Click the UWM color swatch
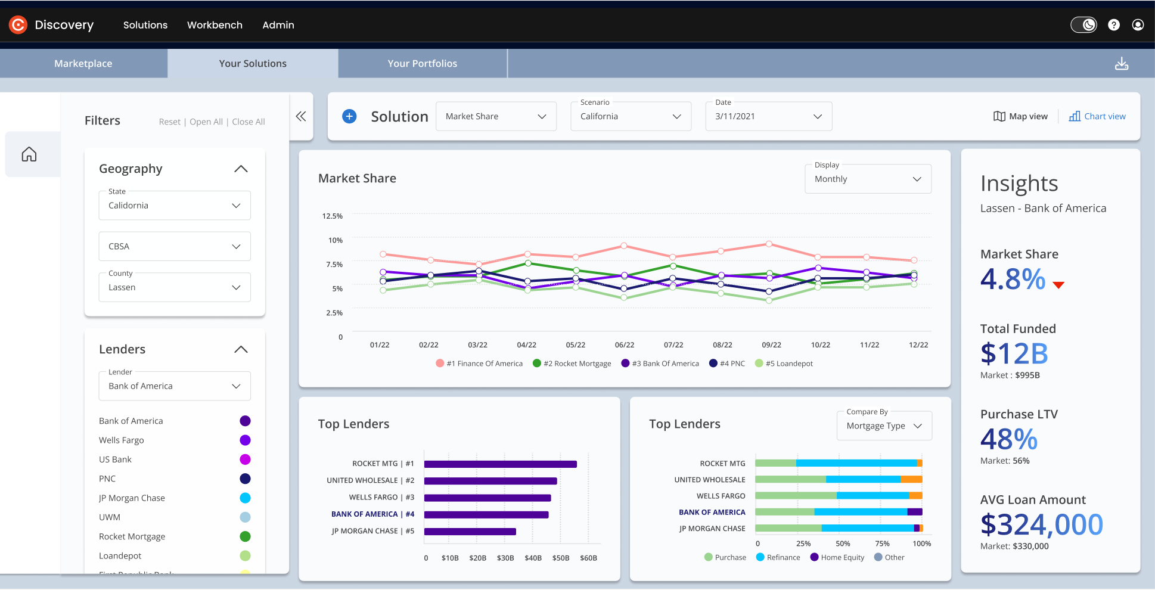This screenshot has height=590, width=1155. pos(245,517)
